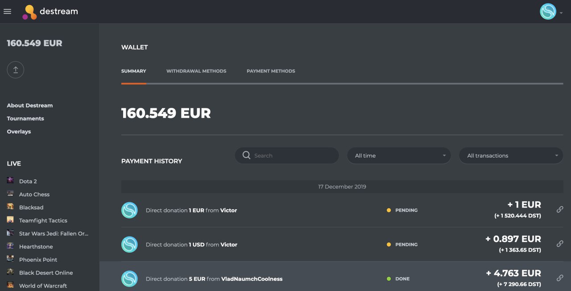Viewport: 571px width, 291px height.
Task: Open the Auto Chess live category
Action: click(34, 194)
